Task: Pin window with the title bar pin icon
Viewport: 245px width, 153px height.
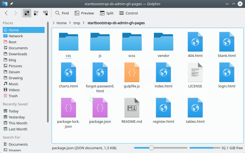Action: [x=12, y=4]
